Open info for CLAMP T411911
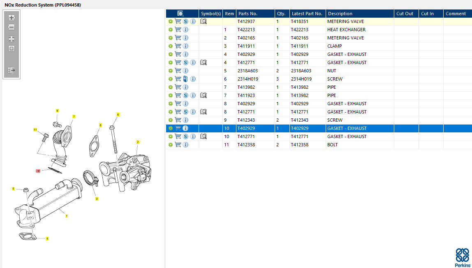 click(x=185, y=46)
